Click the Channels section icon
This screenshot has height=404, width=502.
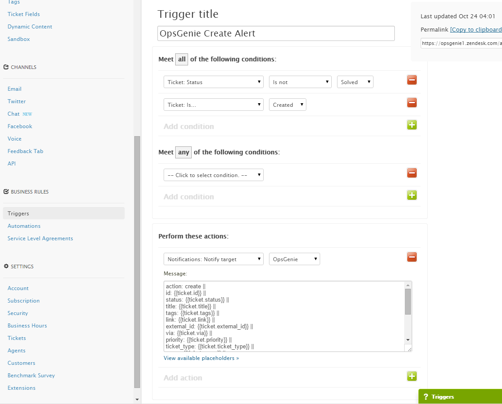pyautogui.click(x=6, y=67)
